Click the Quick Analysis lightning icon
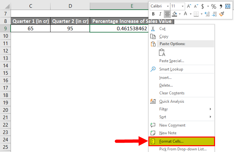234x152 pixels. tap(153, 101)
